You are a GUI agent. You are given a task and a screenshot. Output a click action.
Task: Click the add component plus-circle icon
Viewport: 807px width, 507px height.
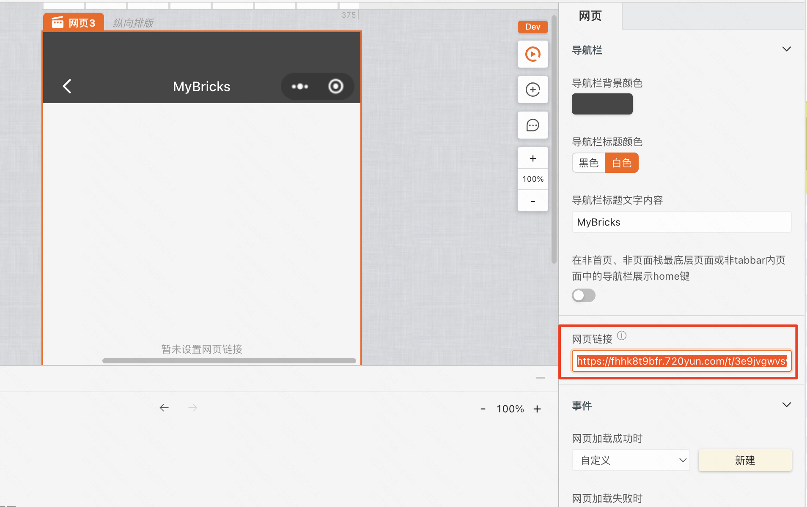pyautogui.click(x=533, y=90)
